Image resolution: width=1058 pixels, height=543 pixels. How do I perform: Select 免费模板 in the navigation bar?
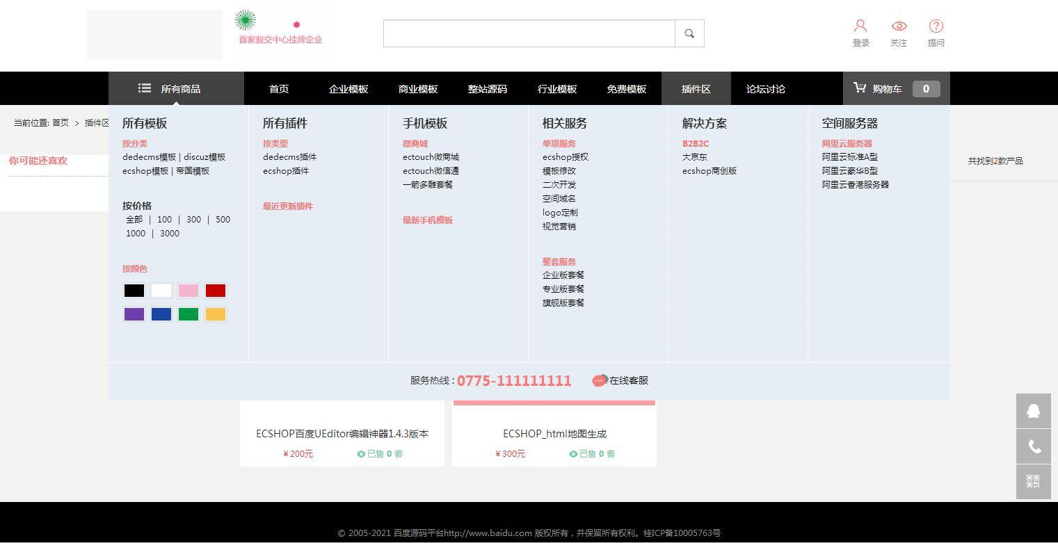[625, 88]
